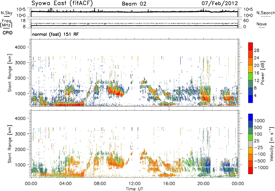Click the '2000' tick in the power panel
This screenshot has height=191, width=275.
(x=20, y=78)
